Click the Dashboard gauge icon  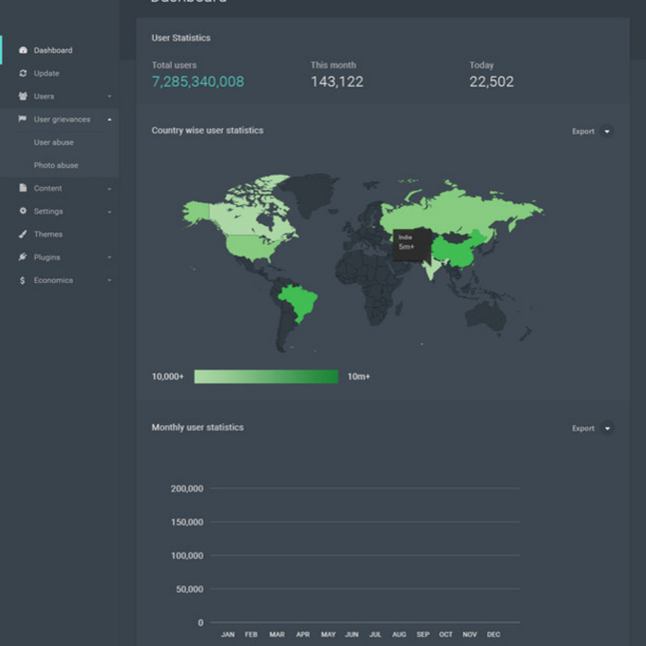pyautogui.click(x=23, y=50)
